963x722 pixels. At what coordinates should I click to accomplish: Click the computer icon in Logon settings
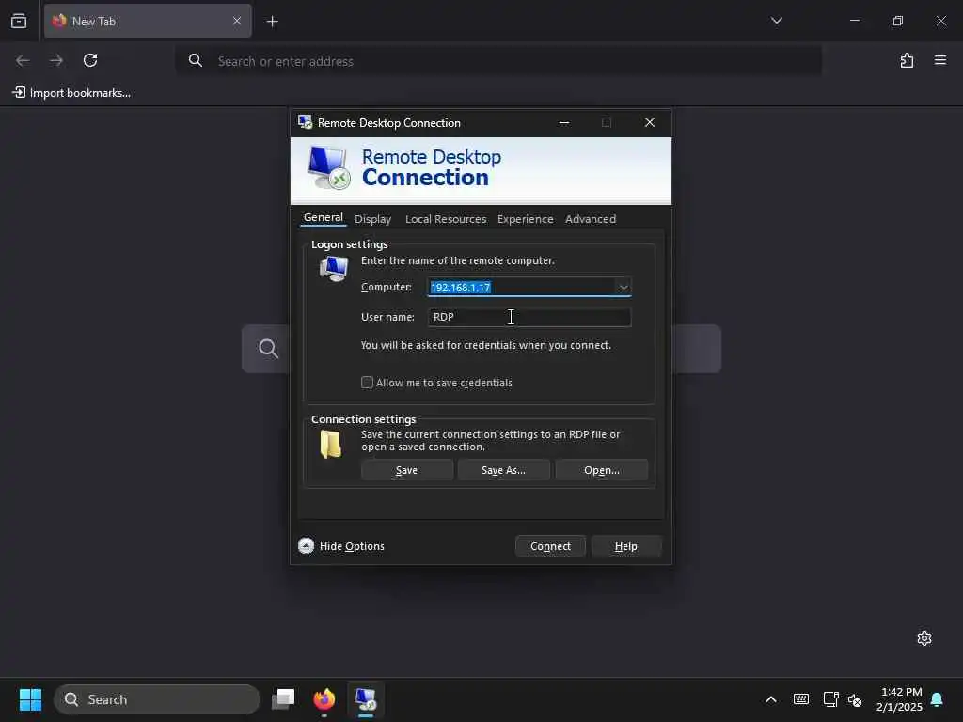[334, 269]
